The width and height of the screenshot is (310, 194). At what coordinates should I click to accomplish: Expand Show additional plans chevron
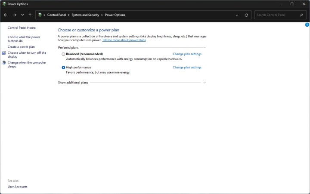pyautogui.click(x=205, y=83)
